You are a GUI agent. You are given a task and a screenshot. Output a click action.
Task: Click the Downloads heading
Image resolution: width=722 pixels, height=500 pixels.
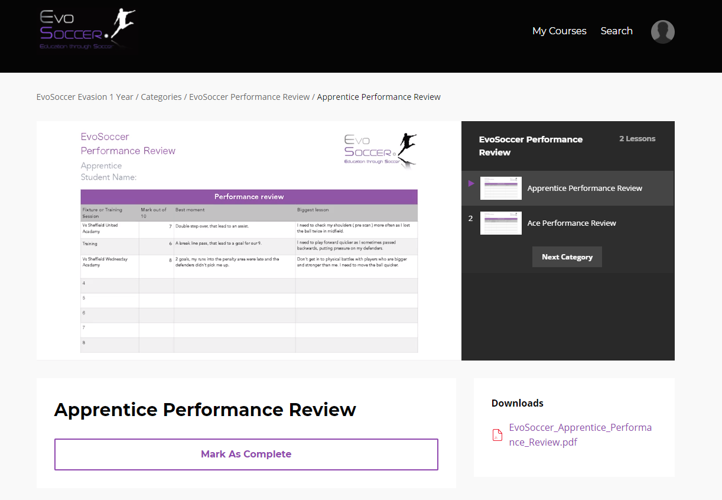click(518, 403)
